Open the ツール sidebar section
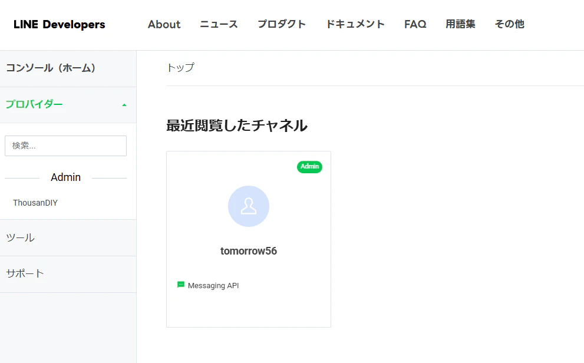Viewport: 584px width, 363px height. pyautogui.click(x=68, y=238)
